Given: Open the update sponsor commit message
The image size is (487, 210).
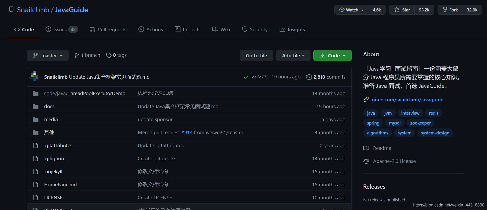Looking at the screenshot, I should [155, 119].
